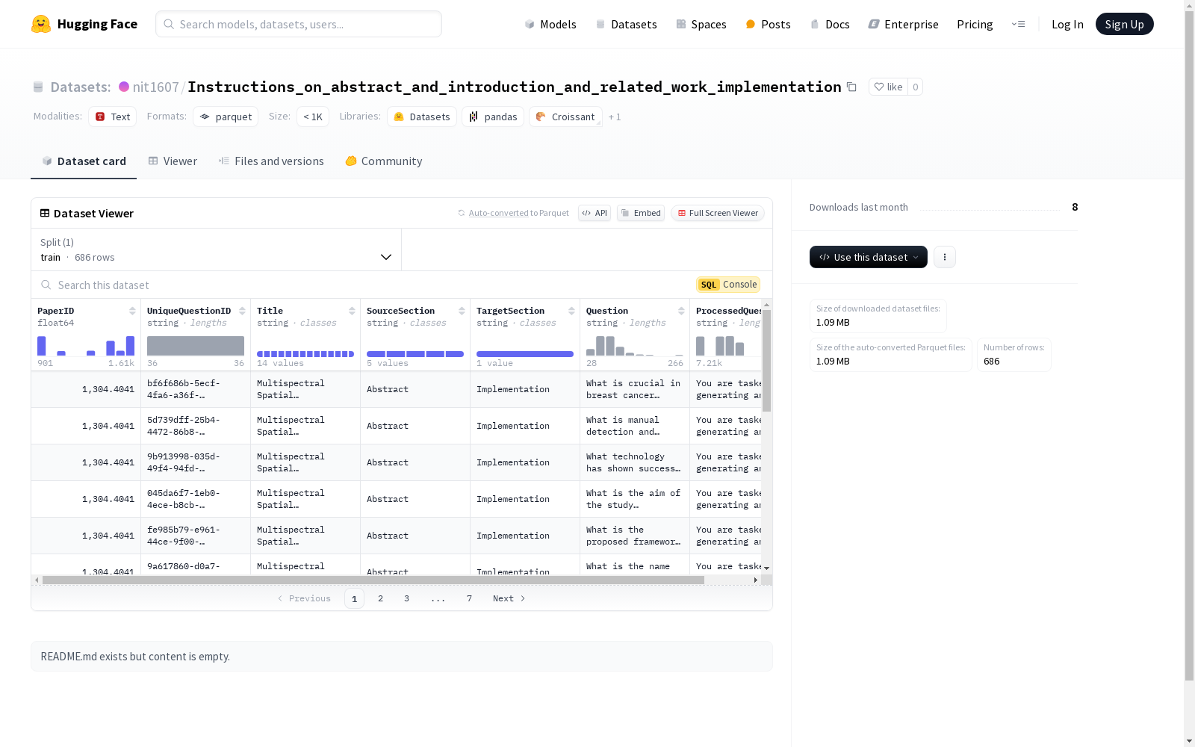The image size is (1195, 747).
Task: Click the pandas library tag
Action: [493, 117]
